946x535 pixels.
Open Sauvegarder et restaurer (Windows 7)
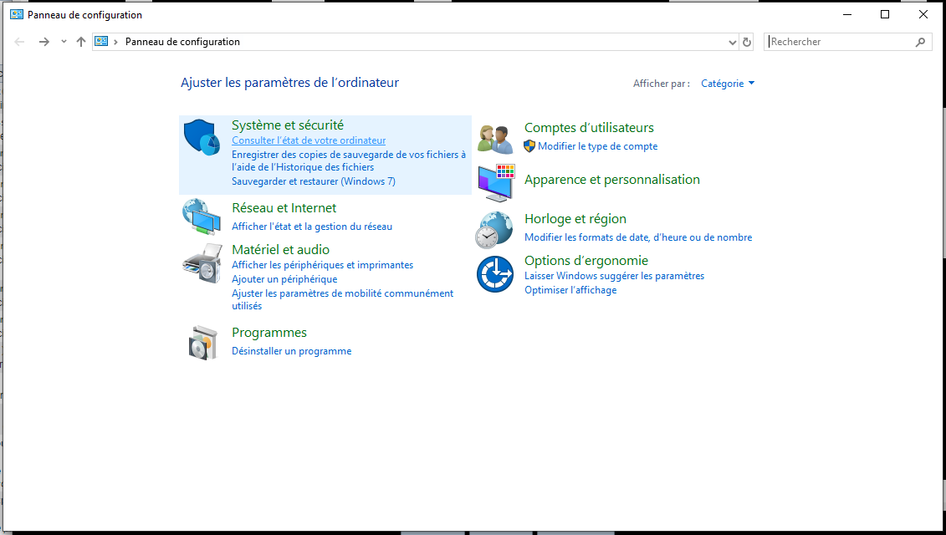[x=313, y=181]
